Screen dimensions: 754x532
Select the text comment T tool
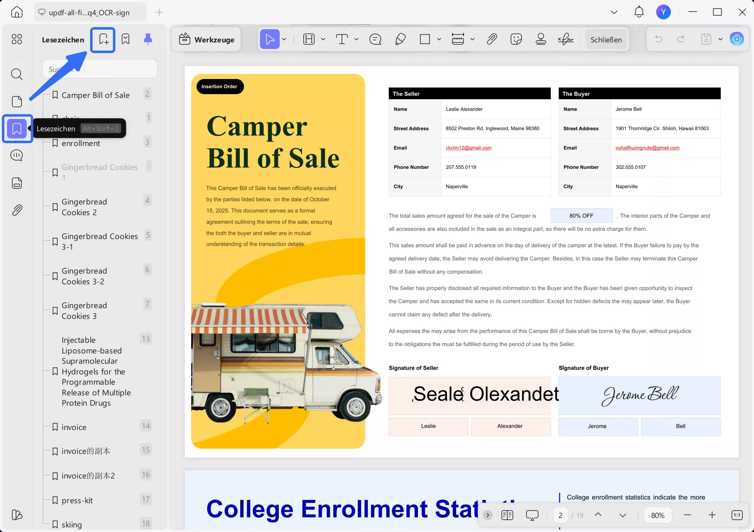coord(342,39)
